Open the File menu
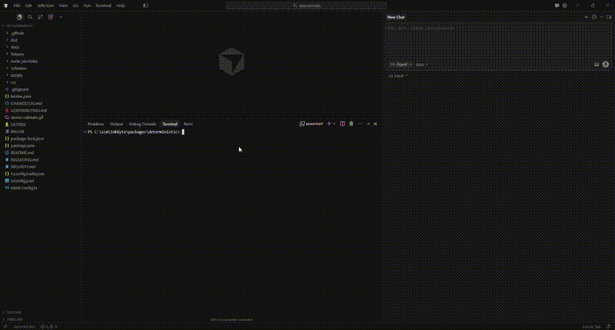The image size is (615, 330). [17, 5]
